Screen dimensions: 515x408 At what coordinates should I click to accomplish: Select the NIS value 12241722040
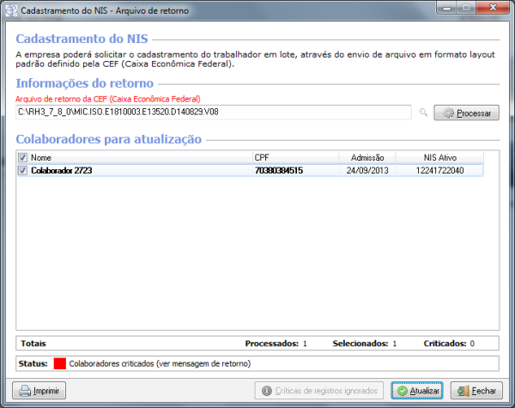(440, 170)
